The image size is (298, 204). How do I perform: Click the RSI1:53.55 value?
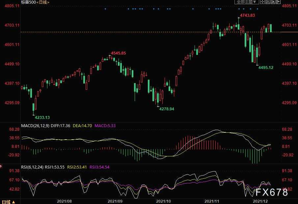pos(55,167)
